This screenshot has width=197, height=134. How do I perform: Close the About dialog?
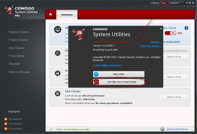click(161, 28)
